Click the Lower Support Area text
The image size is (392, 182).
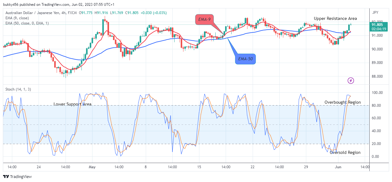click(x=73, y=104)
